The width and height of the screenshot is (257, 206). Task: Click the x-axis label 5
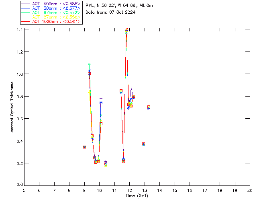click(x=24, y=190)
